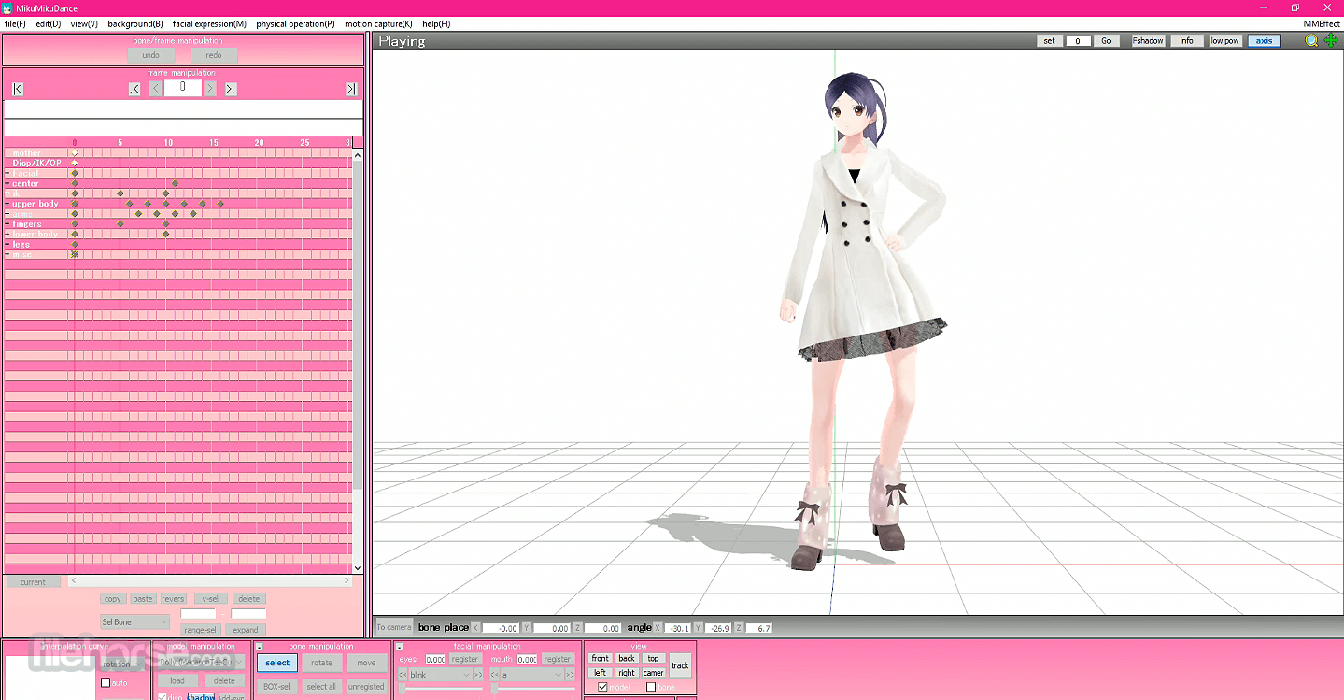Open the blink eyes morph dropdown
The height and width of the screenshot is (700, 1344).
(440, 675)
